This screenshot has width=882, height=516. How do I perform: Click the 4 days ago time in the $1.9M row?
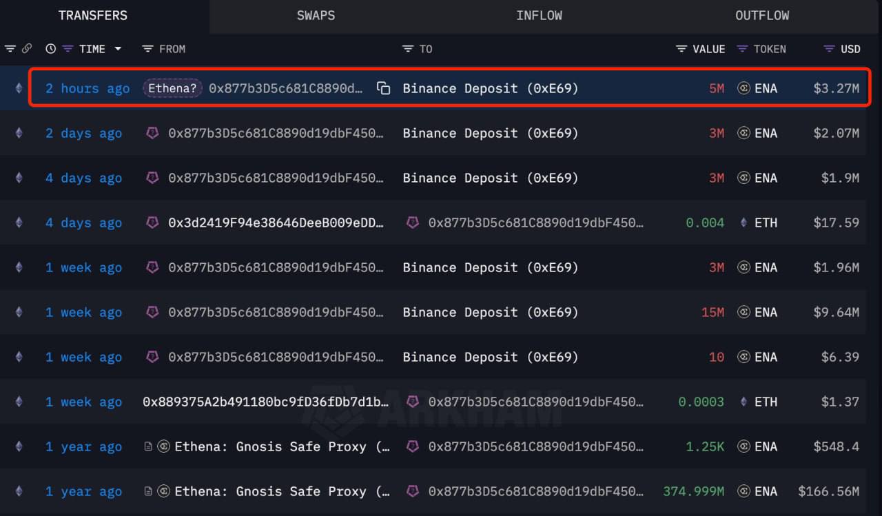coord(83,178)
